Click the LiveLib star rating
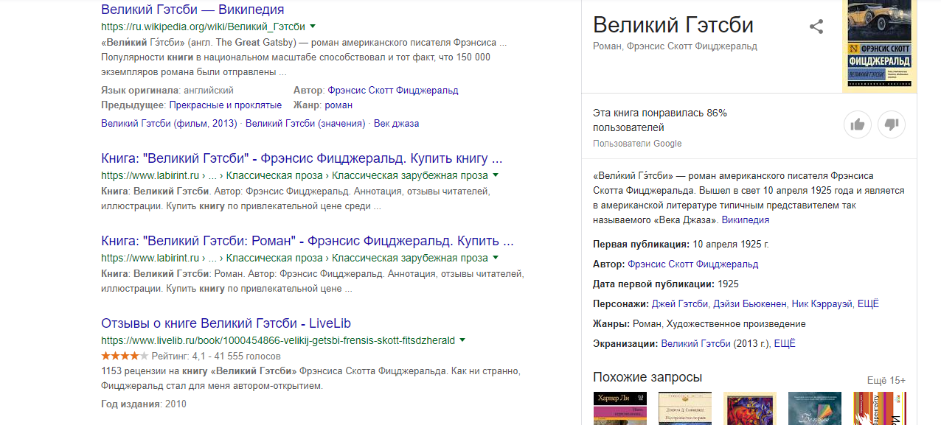The image size is (941, 425). (125, 355)
